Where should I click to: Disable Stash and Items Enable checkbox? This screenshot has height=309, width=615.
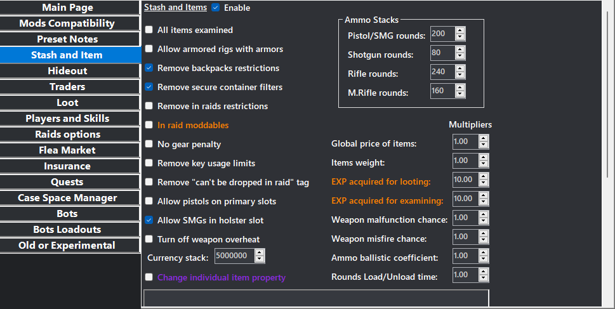pyautogui.click(x=216, y=8)
